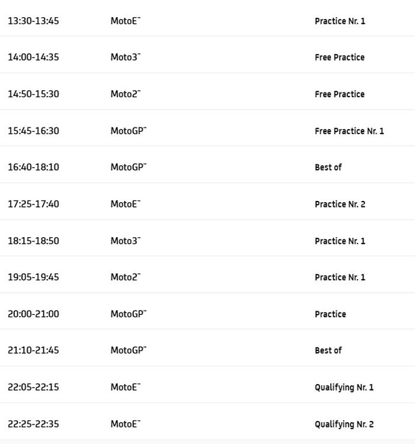Click the 13:30-13:45 time slot
Viewport: 415px width, 447px height.
tap(33, 21)
